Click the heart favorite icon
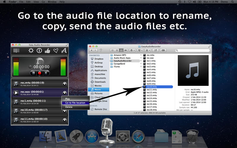237x148 pixels. [56, 51]
